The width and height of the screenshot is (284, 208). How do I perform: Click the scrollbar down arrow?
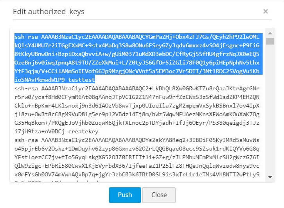point(270,177)
